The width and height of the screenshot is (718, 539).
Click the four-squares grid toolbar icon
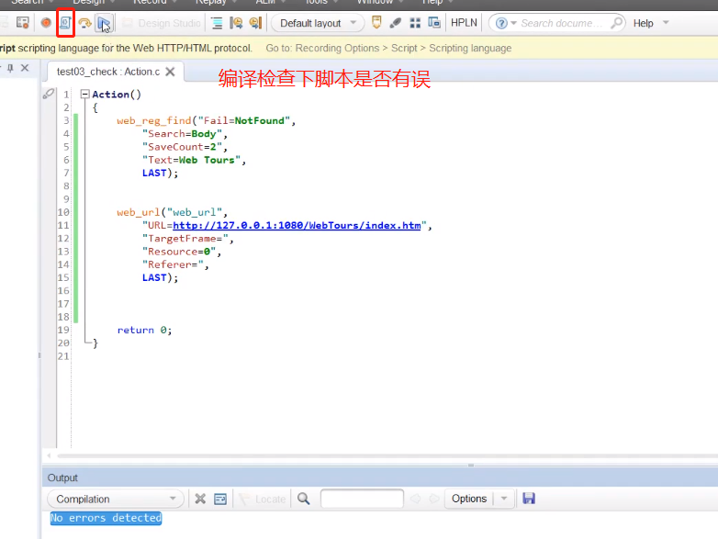pos(415,23)
